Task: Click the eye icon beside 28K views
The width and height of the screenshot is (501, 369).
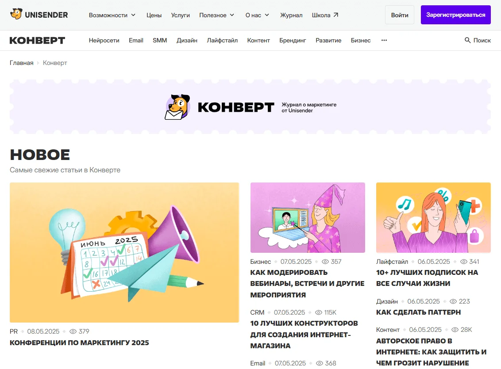Action: tap(455, 330)
